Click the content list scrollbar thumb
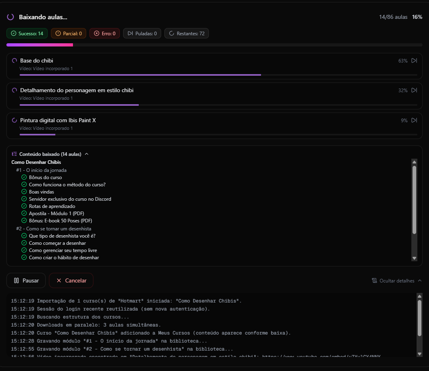This screenshot has width=429, height=371. click(x=414, y=200)
